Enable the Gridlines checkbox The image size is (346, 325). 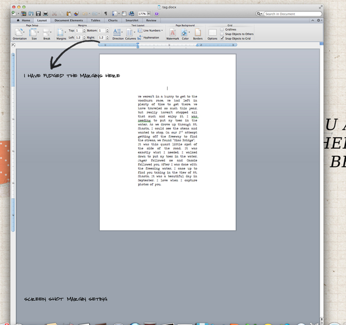tap(222, 30)
